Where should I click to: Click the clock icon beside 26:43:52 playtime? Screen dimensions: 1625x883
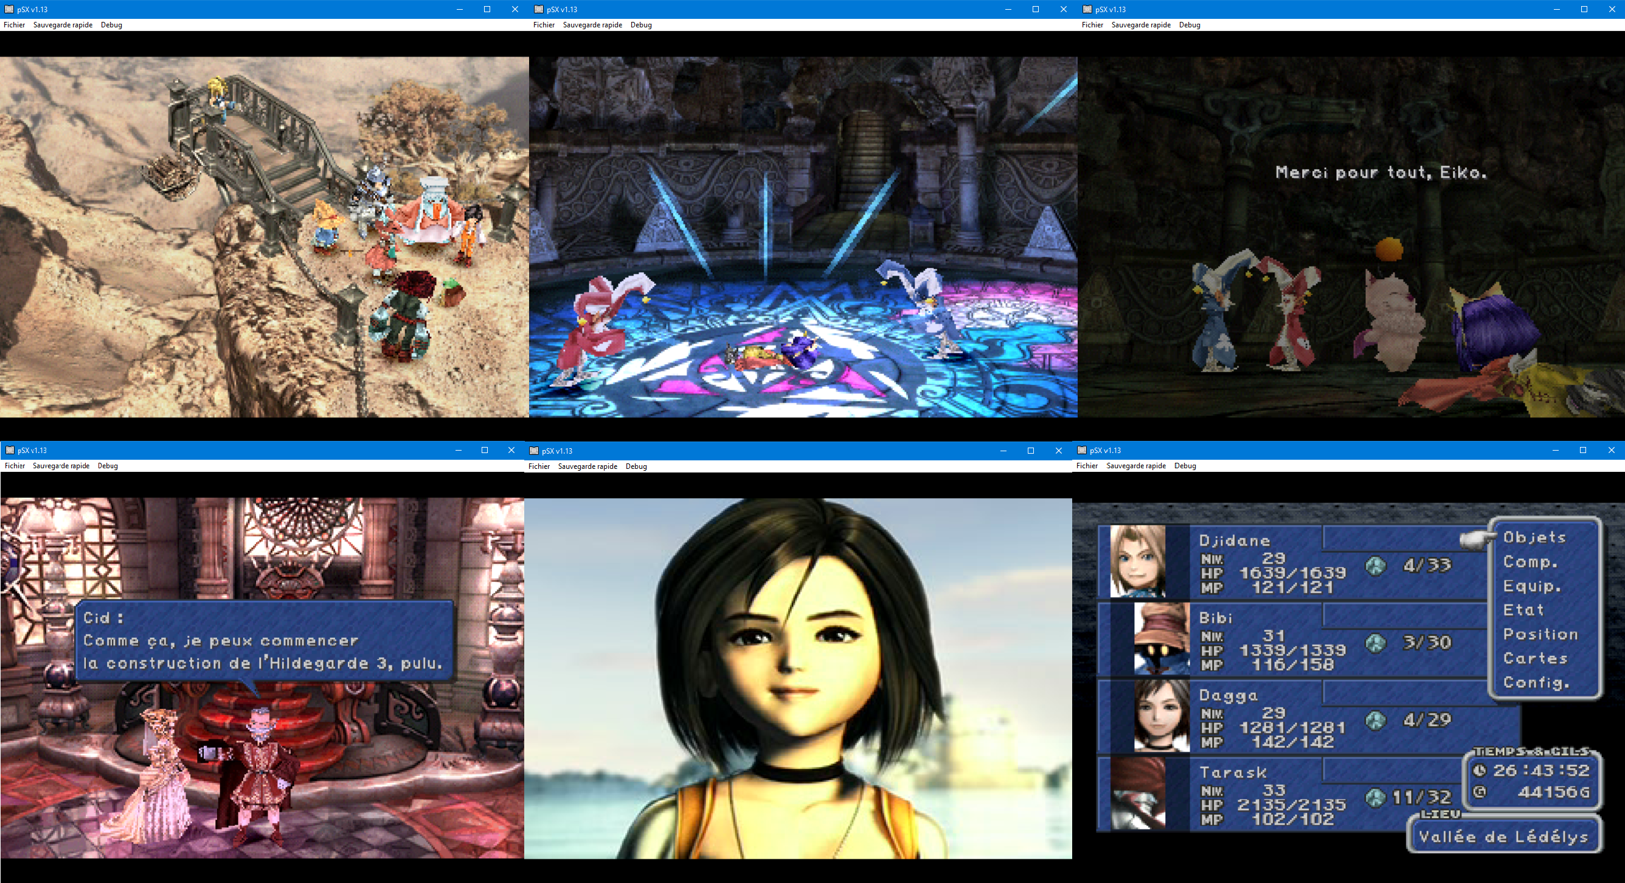(x=1479, y=770)
